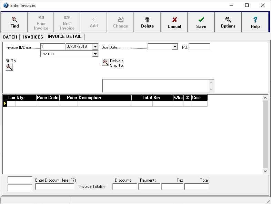Click the line items scrollbar down arrow
271x204 pixels.
tap(265, 171)
